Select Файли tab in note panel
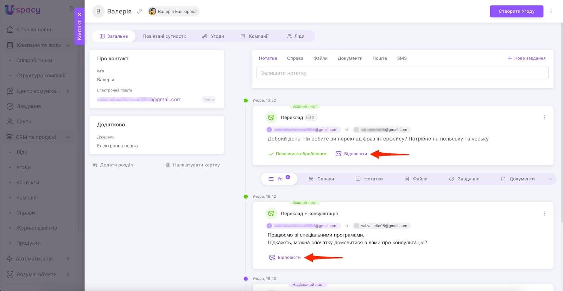The width and height of the screenshot is (563, 291). pos(321,58)
